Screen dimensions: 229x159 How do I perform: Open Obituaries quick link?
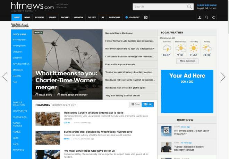point(18,52)
